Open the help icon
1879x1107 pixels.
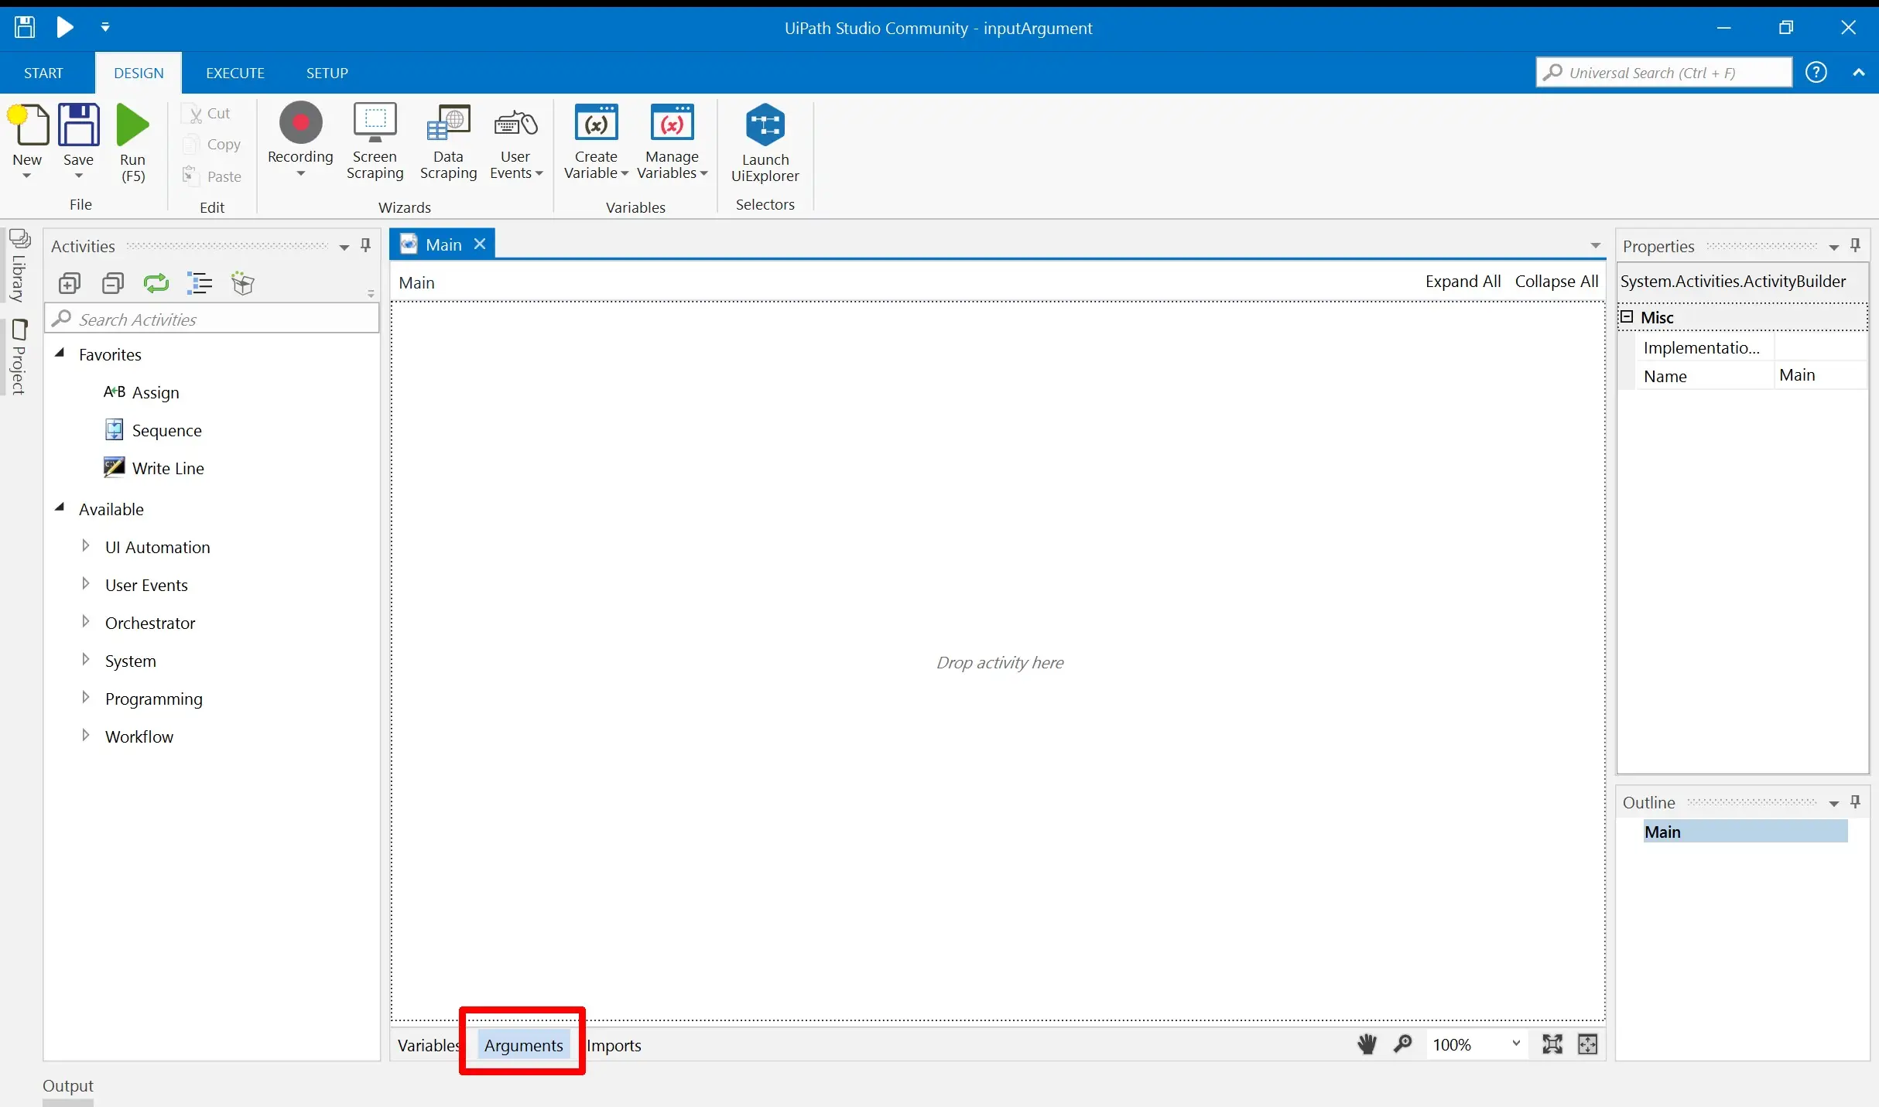click(1816, 73)
